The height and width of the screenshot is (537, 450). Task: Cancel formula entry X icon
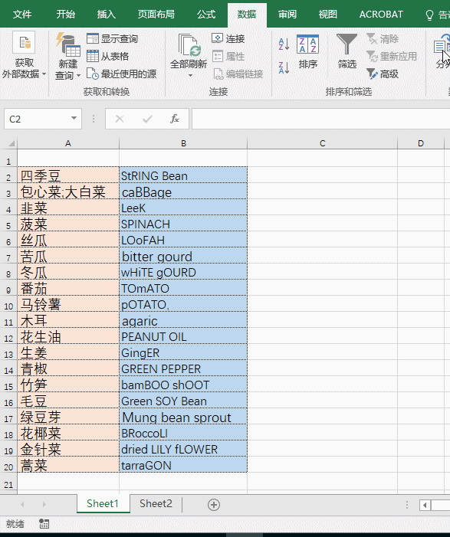(120, 119)
